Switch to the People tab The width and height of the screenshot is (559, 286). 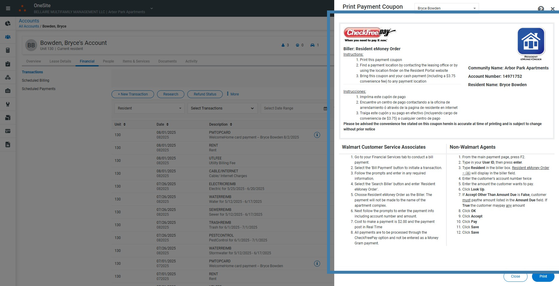(109, 61)
